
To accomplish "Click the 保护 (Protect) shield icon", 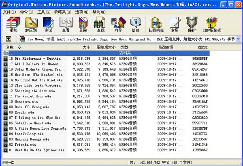I will click(x=192, y=24).
